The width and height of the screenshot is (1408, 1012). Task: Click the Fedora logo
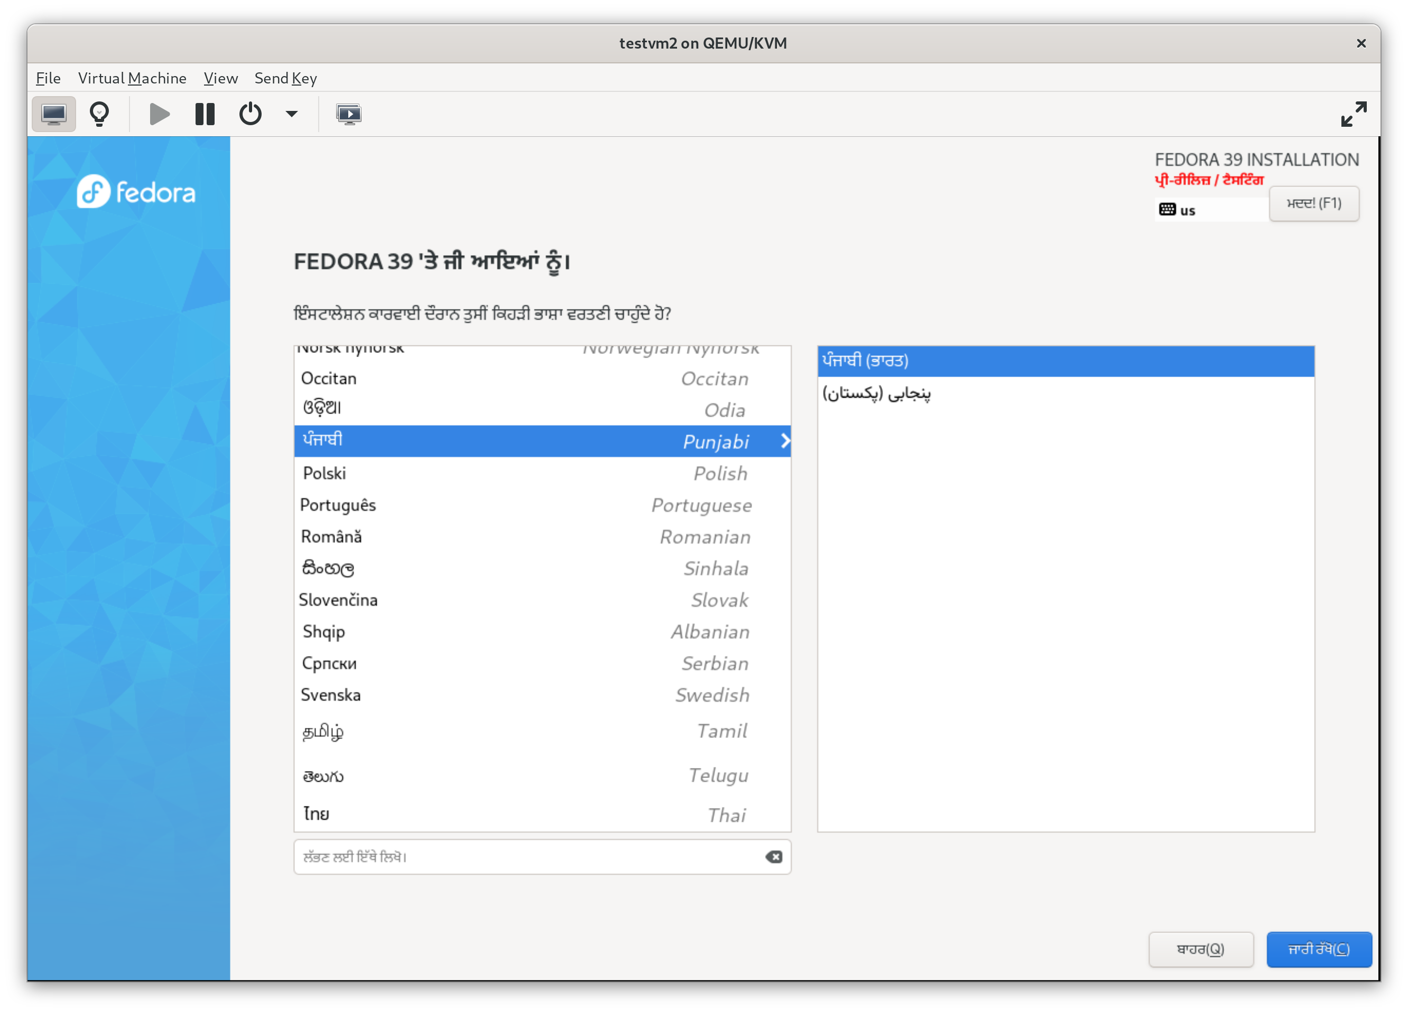136,192
